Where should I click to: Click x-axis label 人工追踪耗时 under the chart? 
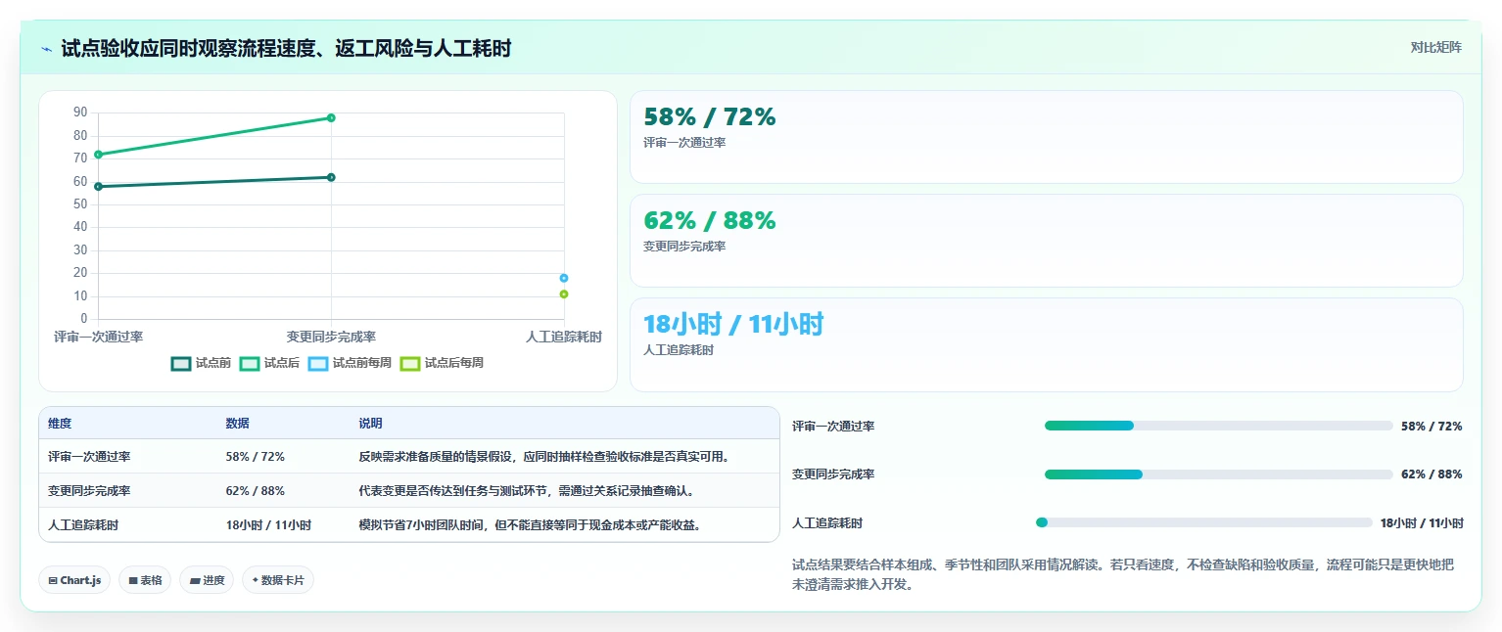[x=564, y=337]
